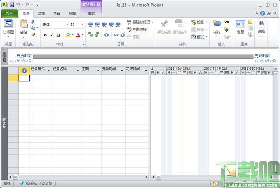This screenshot has width=280, height=188.
Task: Click the Undo icon in quick access toolbar
Action: [x=18, y=4]
